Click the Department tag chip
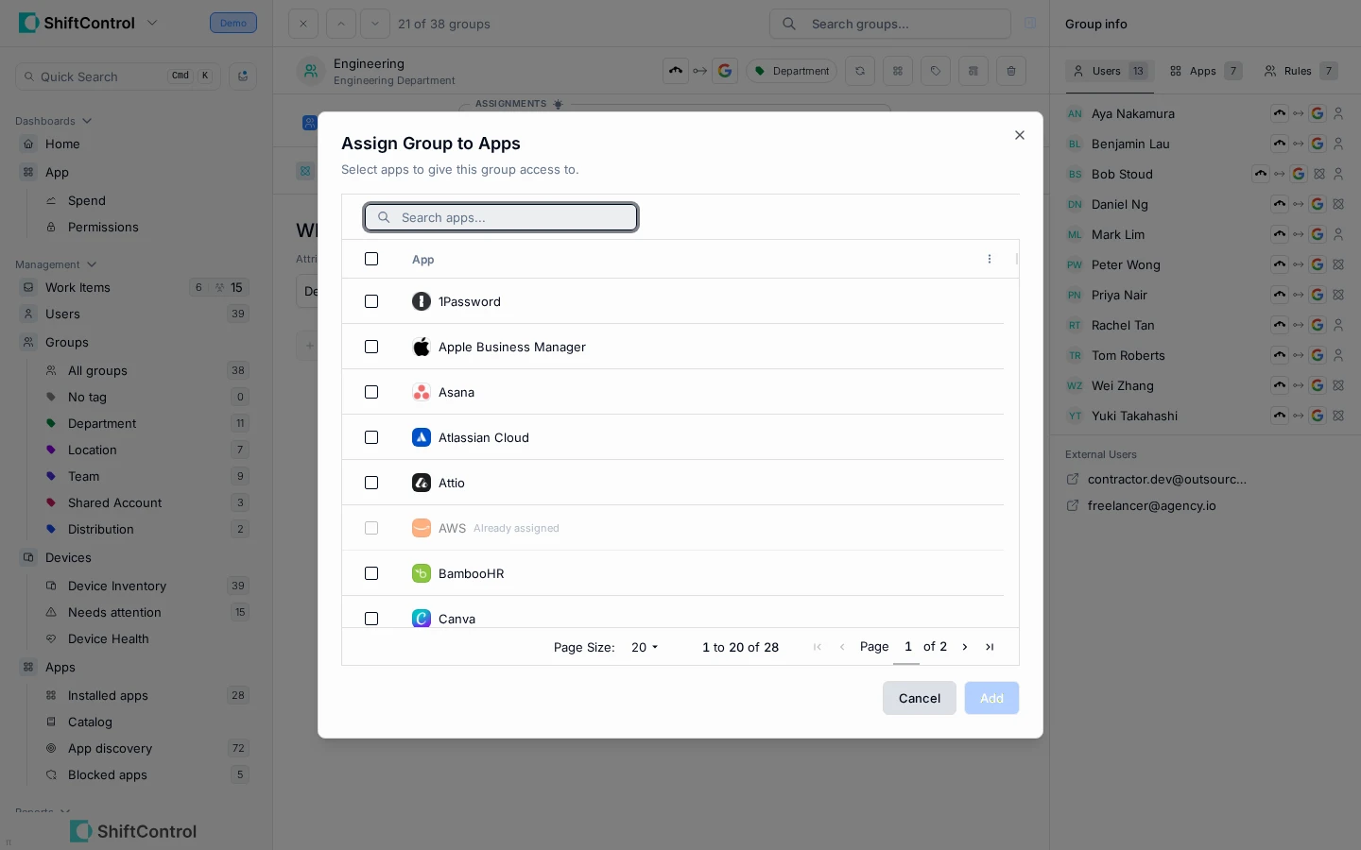This screenshot has height=850, width=1361. point(792,71)
